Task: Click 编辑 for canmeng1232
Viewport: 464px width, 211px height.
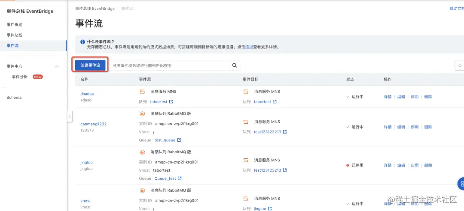Action: (x=401, y=127)
